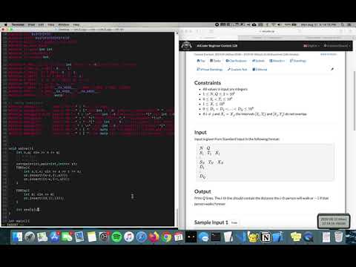Click the pin icon beside contest tabs
This screenshot has width=356, height=267.
tap(332, 69)
